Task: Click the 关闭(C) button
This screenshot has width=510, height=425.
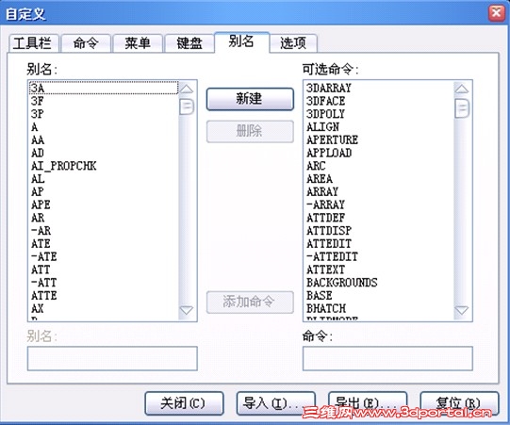Action: coord(184,403)
